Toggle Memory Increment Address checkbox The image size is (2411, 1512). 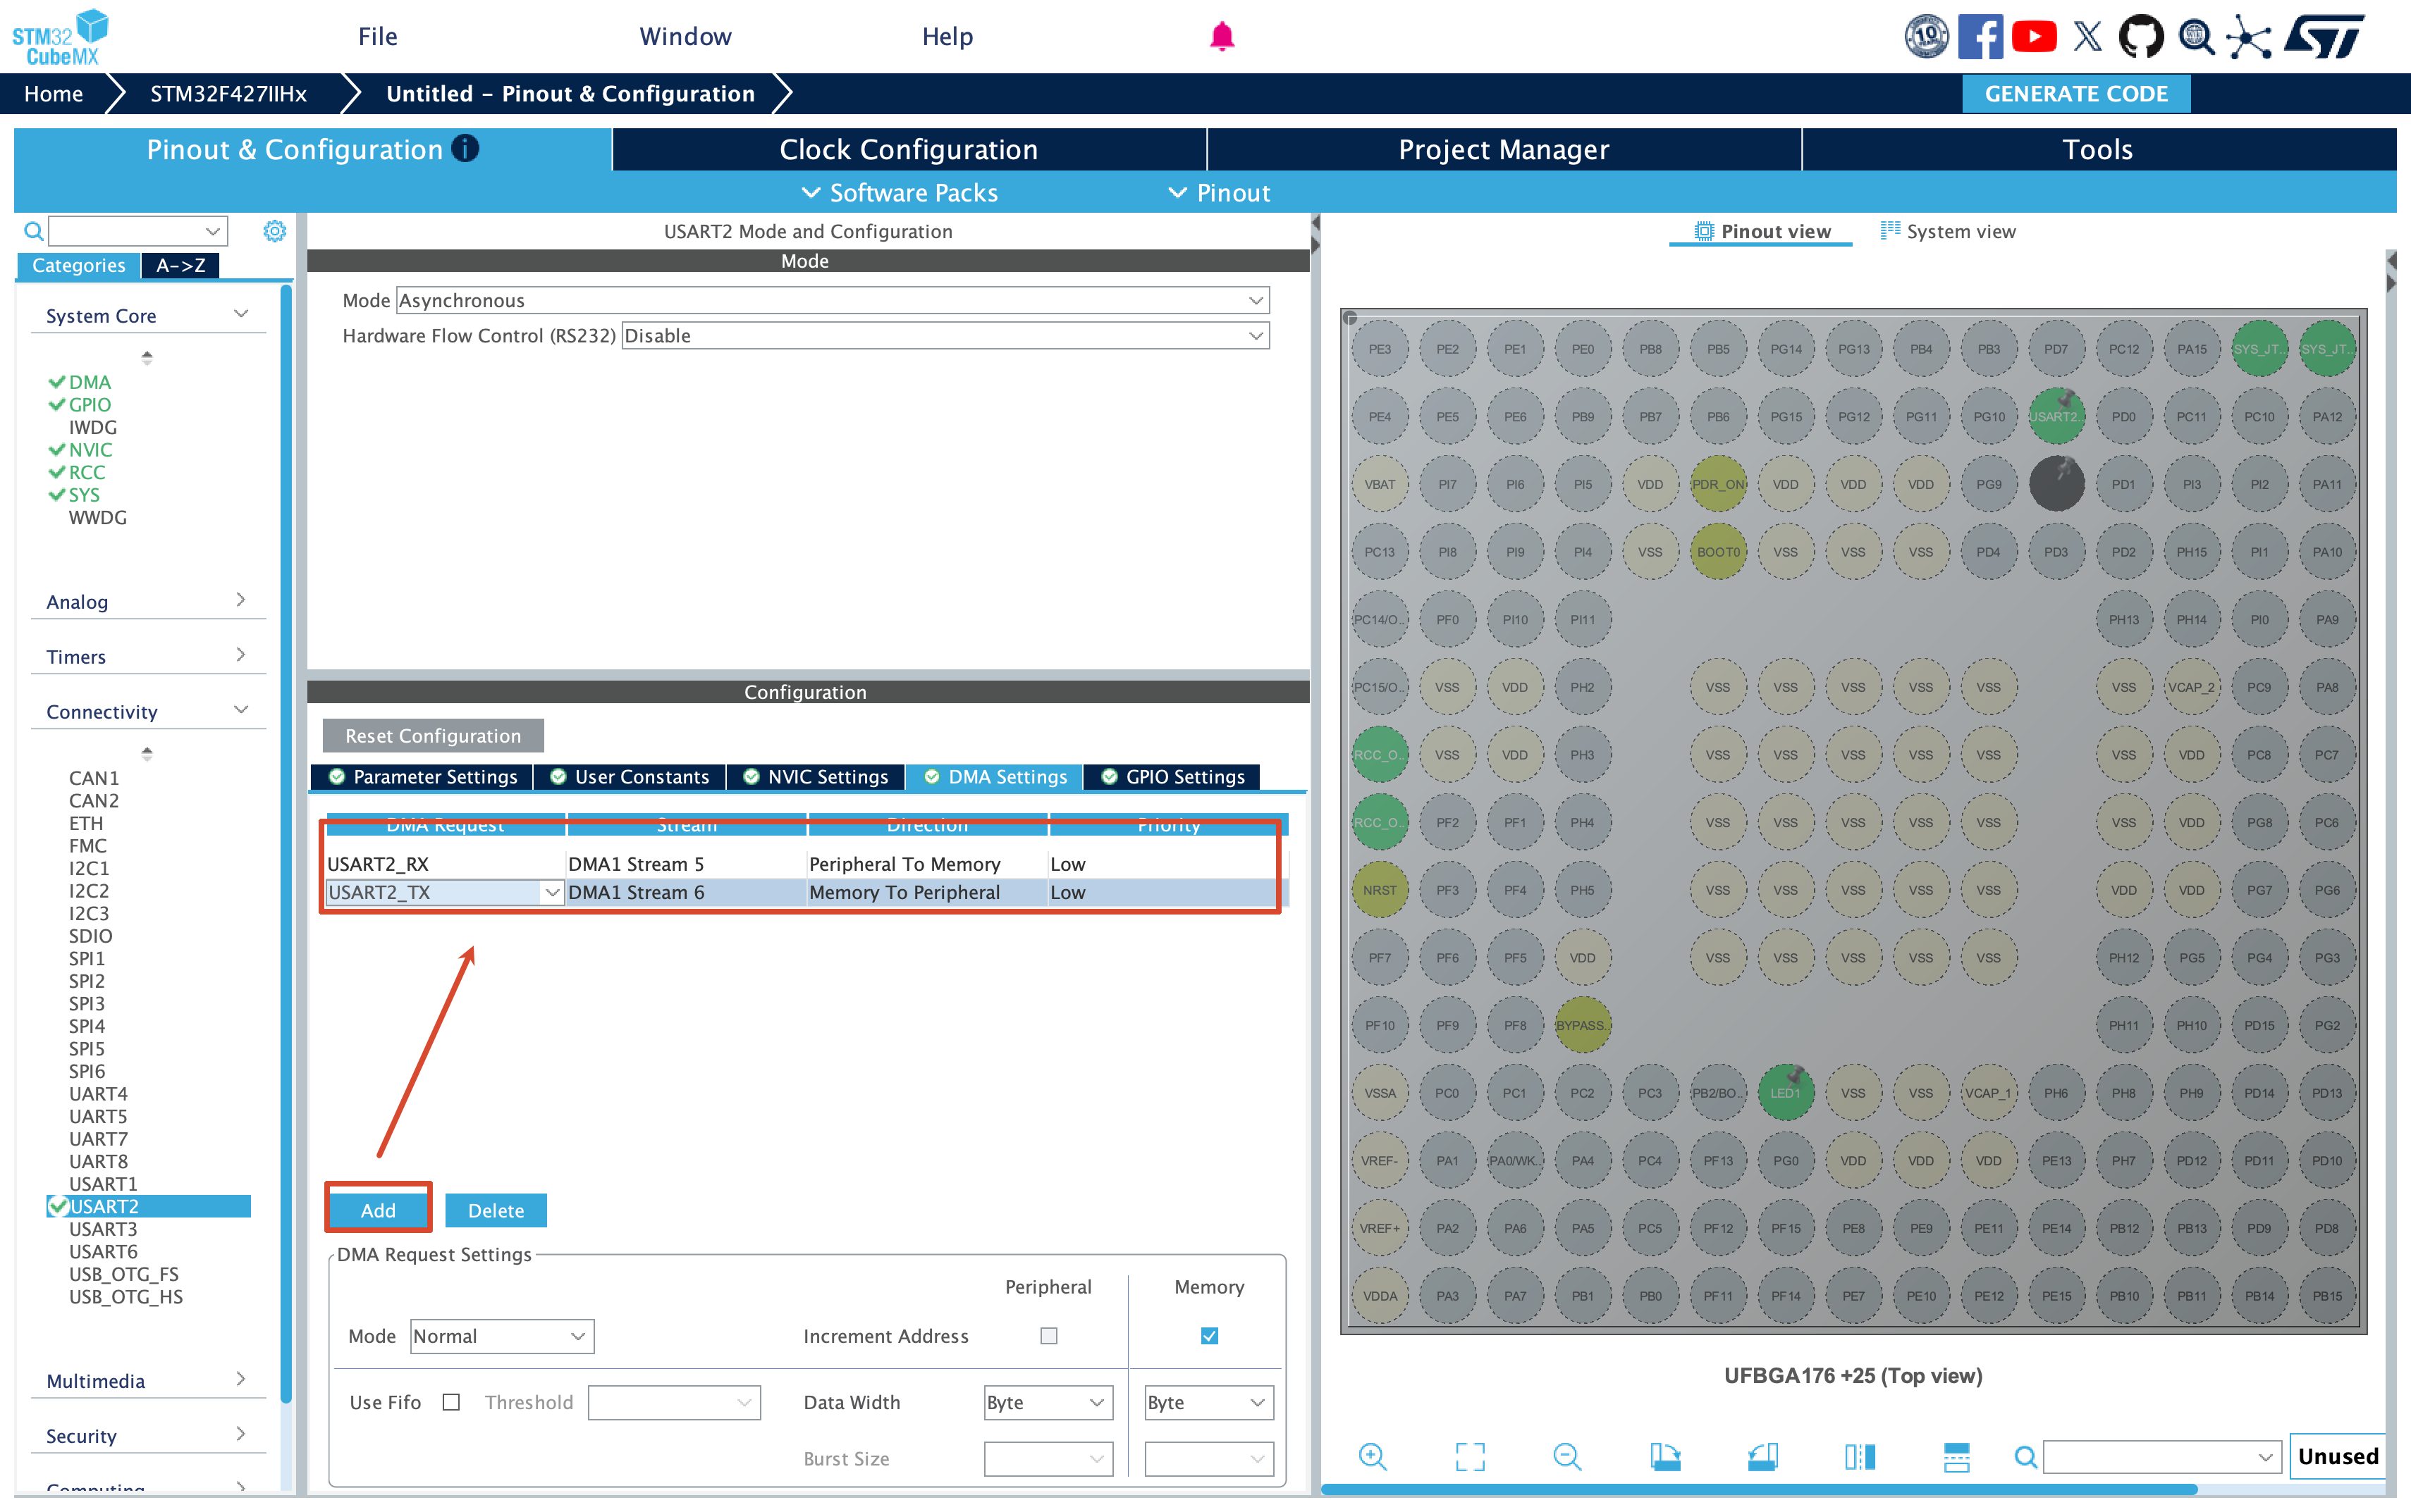1210,1336
